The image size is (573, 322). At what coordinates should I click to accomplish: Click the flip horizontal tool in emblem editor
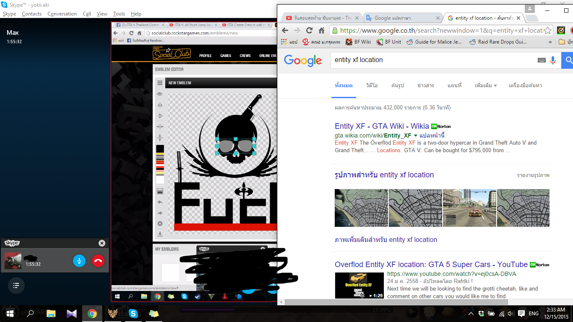point(160,105)
